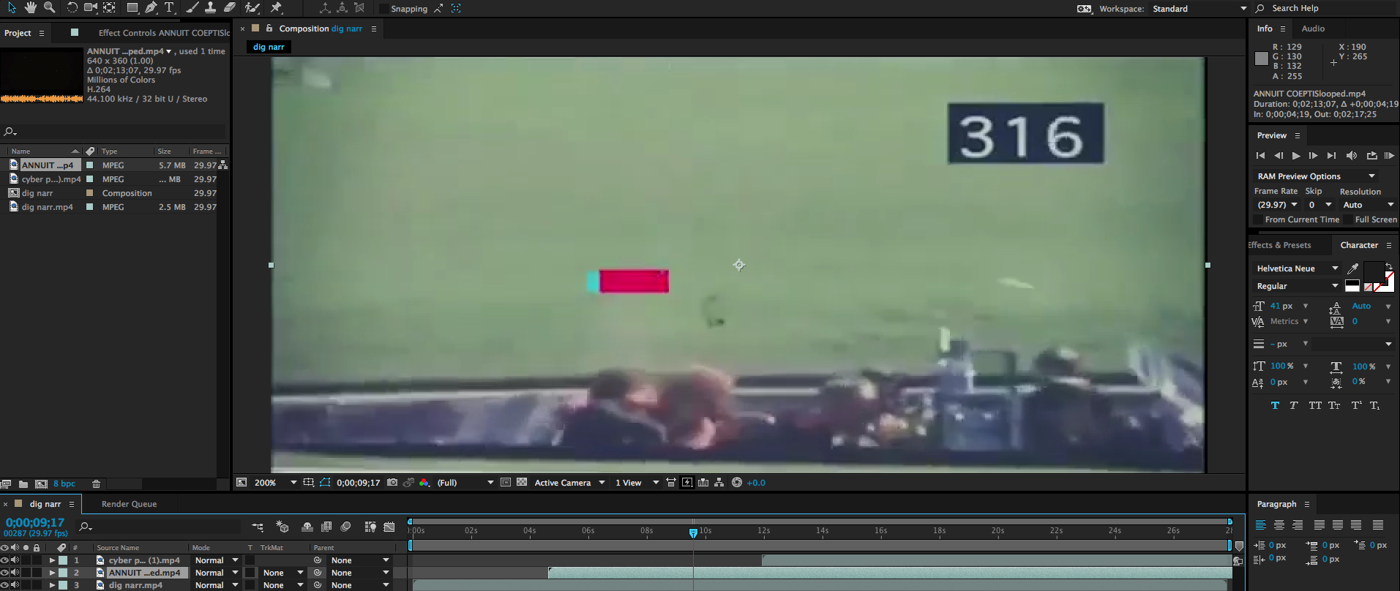The image size is (1400, 591).
Task: Choose the Roto Brush tool
Action: coord(252,7)
